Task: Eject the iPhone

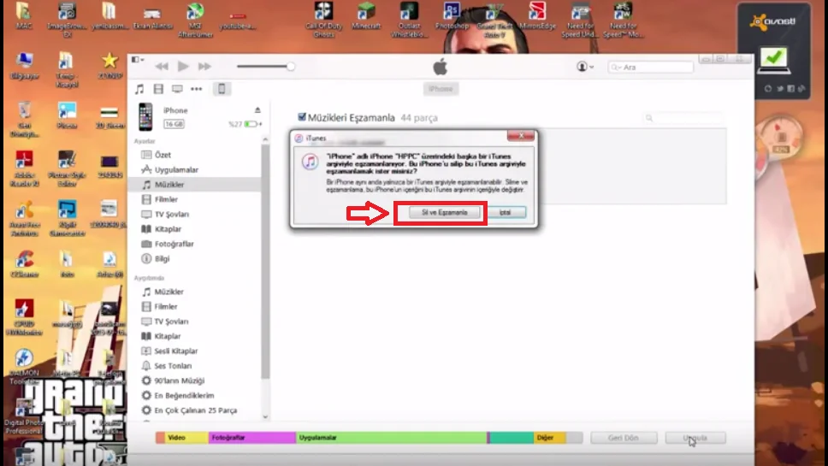Action: (x=257, y=109)
